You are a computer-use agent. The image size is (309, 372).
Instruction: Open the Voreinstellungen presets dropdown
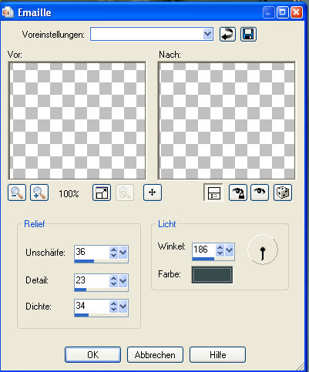pos(207,34)
